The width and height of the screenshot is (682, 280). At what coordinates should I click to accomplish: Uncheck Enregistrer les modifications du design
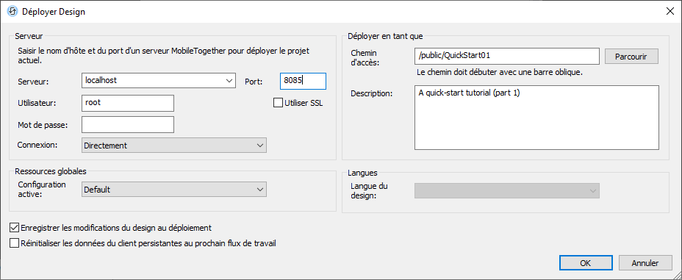(15, 227)
